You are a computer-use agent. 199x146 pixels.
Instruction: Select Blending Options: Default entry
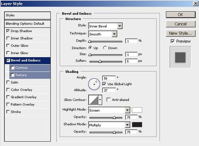(27, 24)
